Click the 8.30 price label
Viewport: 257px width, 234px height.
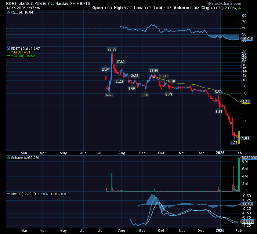click(x=171, y=81)
